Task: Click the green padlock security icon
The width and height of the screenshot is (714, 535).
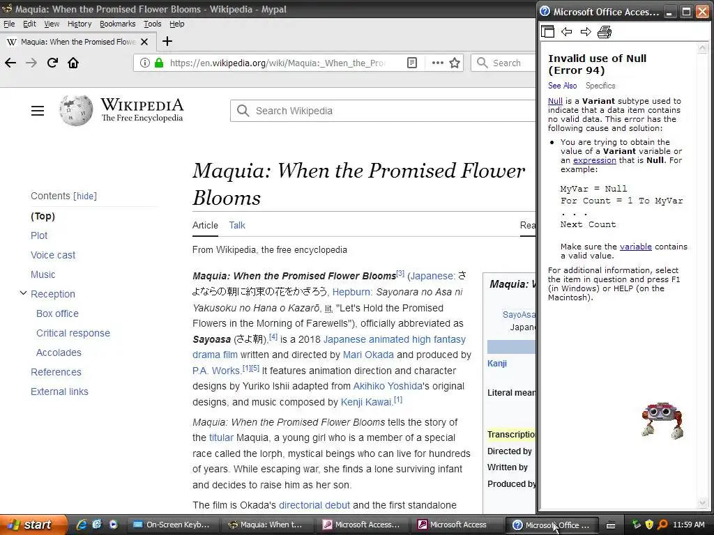Action: click(159, 63)
